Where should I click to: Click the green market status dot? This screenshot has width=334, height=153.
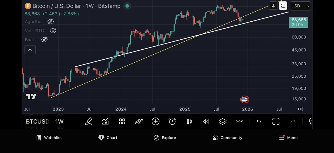click(x=127, y=6)
